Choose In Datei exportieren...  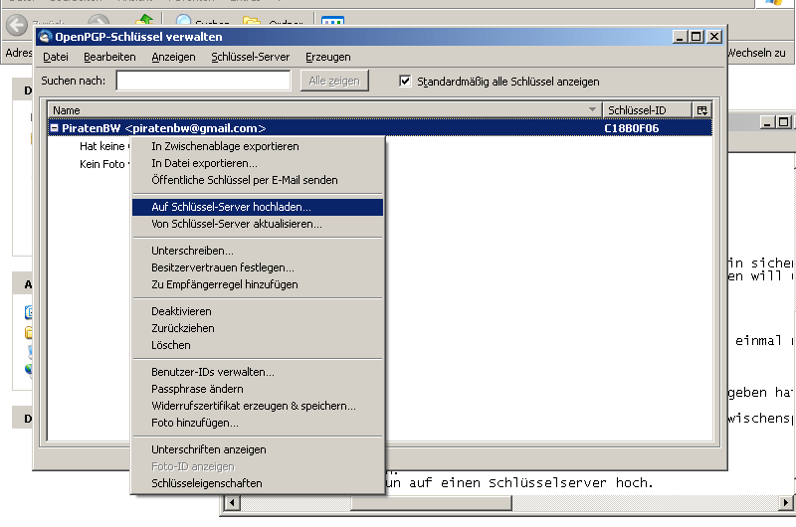(x=258, y=163)
